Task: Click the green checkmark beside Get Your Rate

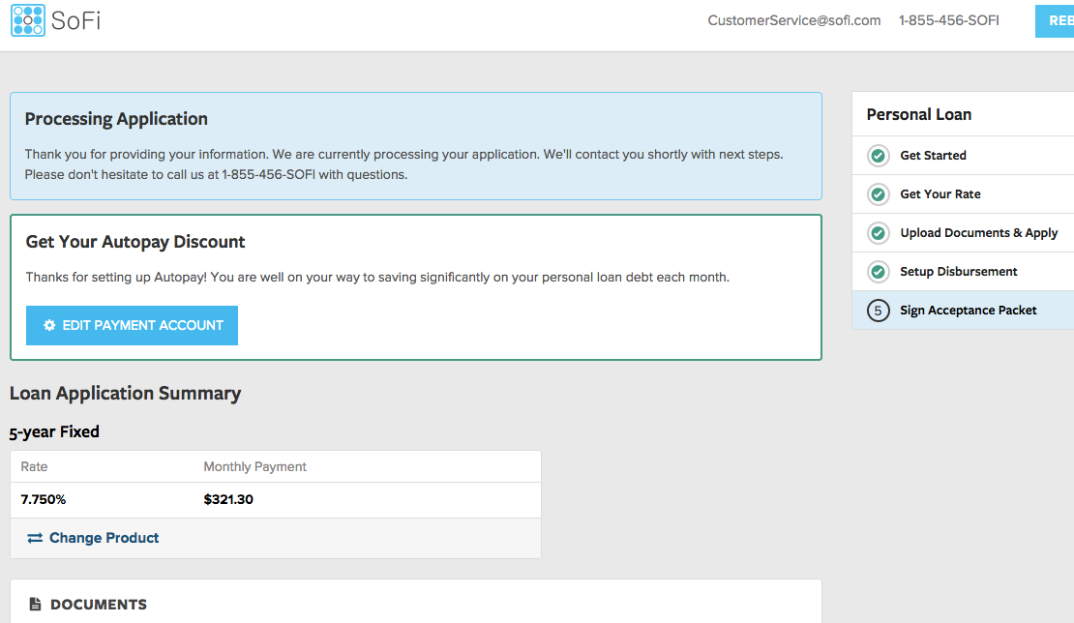Action: coord(879,194)
